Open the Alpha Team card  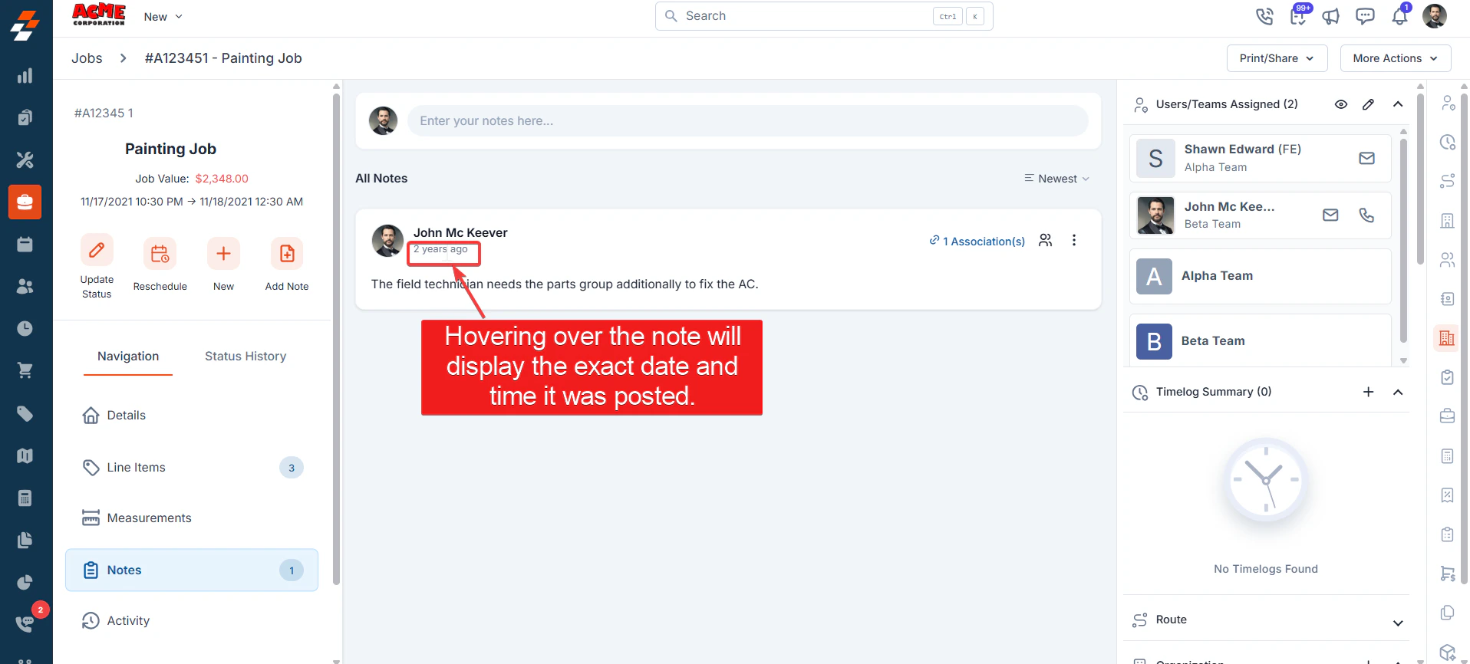(x=1260, y=276)
